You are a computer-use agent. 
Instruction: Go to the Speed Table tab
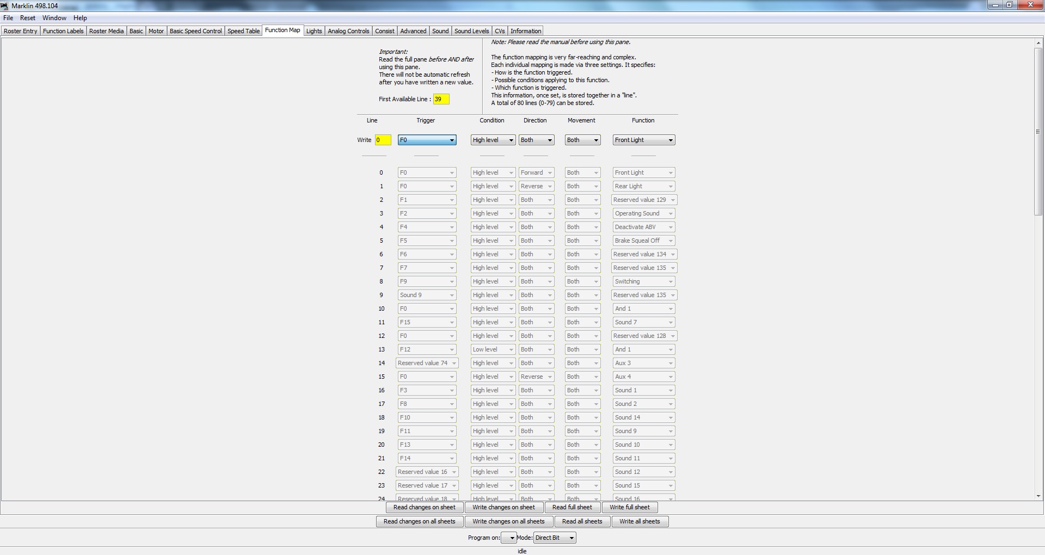click(243, 31)
